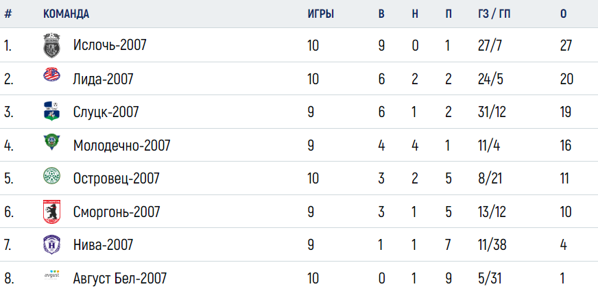Click Ислочь-2007 points value 27
This screenshot has width=598, height=291.
pyautogui.click(x=566, y=46)
